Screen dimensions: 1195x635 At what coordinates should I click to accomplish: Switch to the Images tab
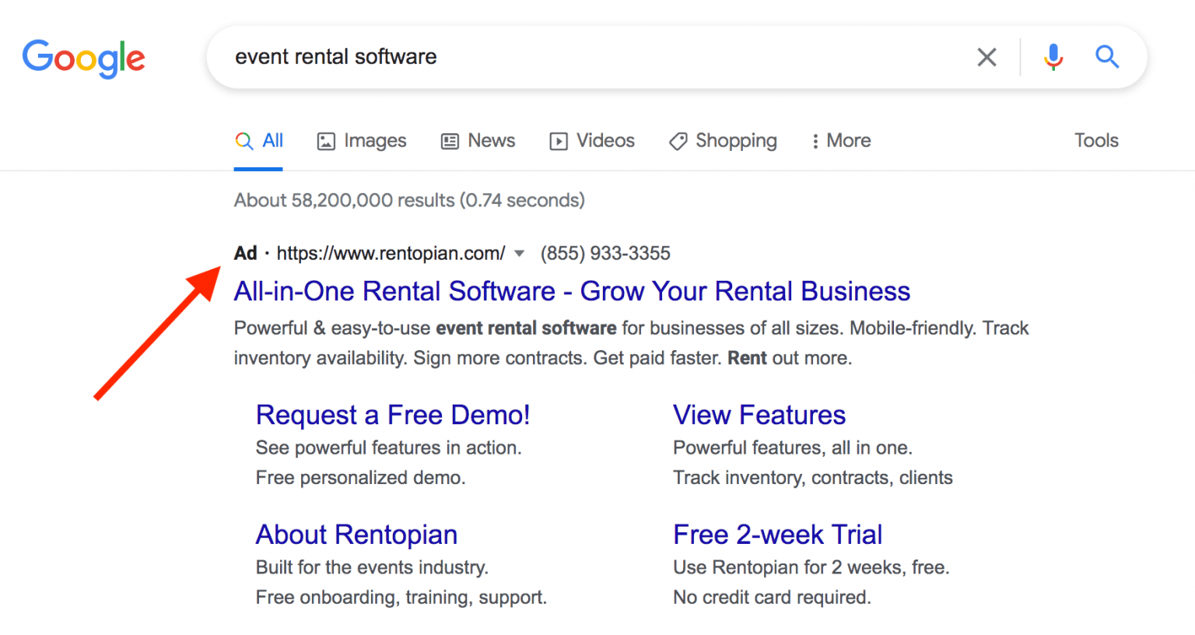pyautogui.click(x=362, y=141)
